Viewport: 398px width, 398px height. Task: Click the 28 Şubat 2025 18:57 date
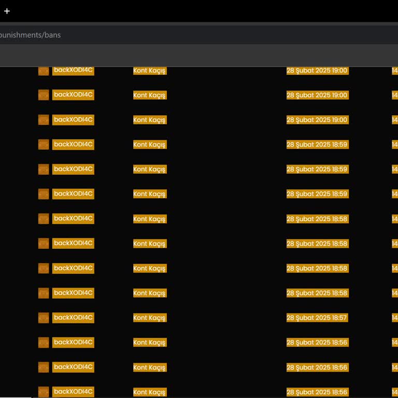pyautogui.click(x=317, y=318)
